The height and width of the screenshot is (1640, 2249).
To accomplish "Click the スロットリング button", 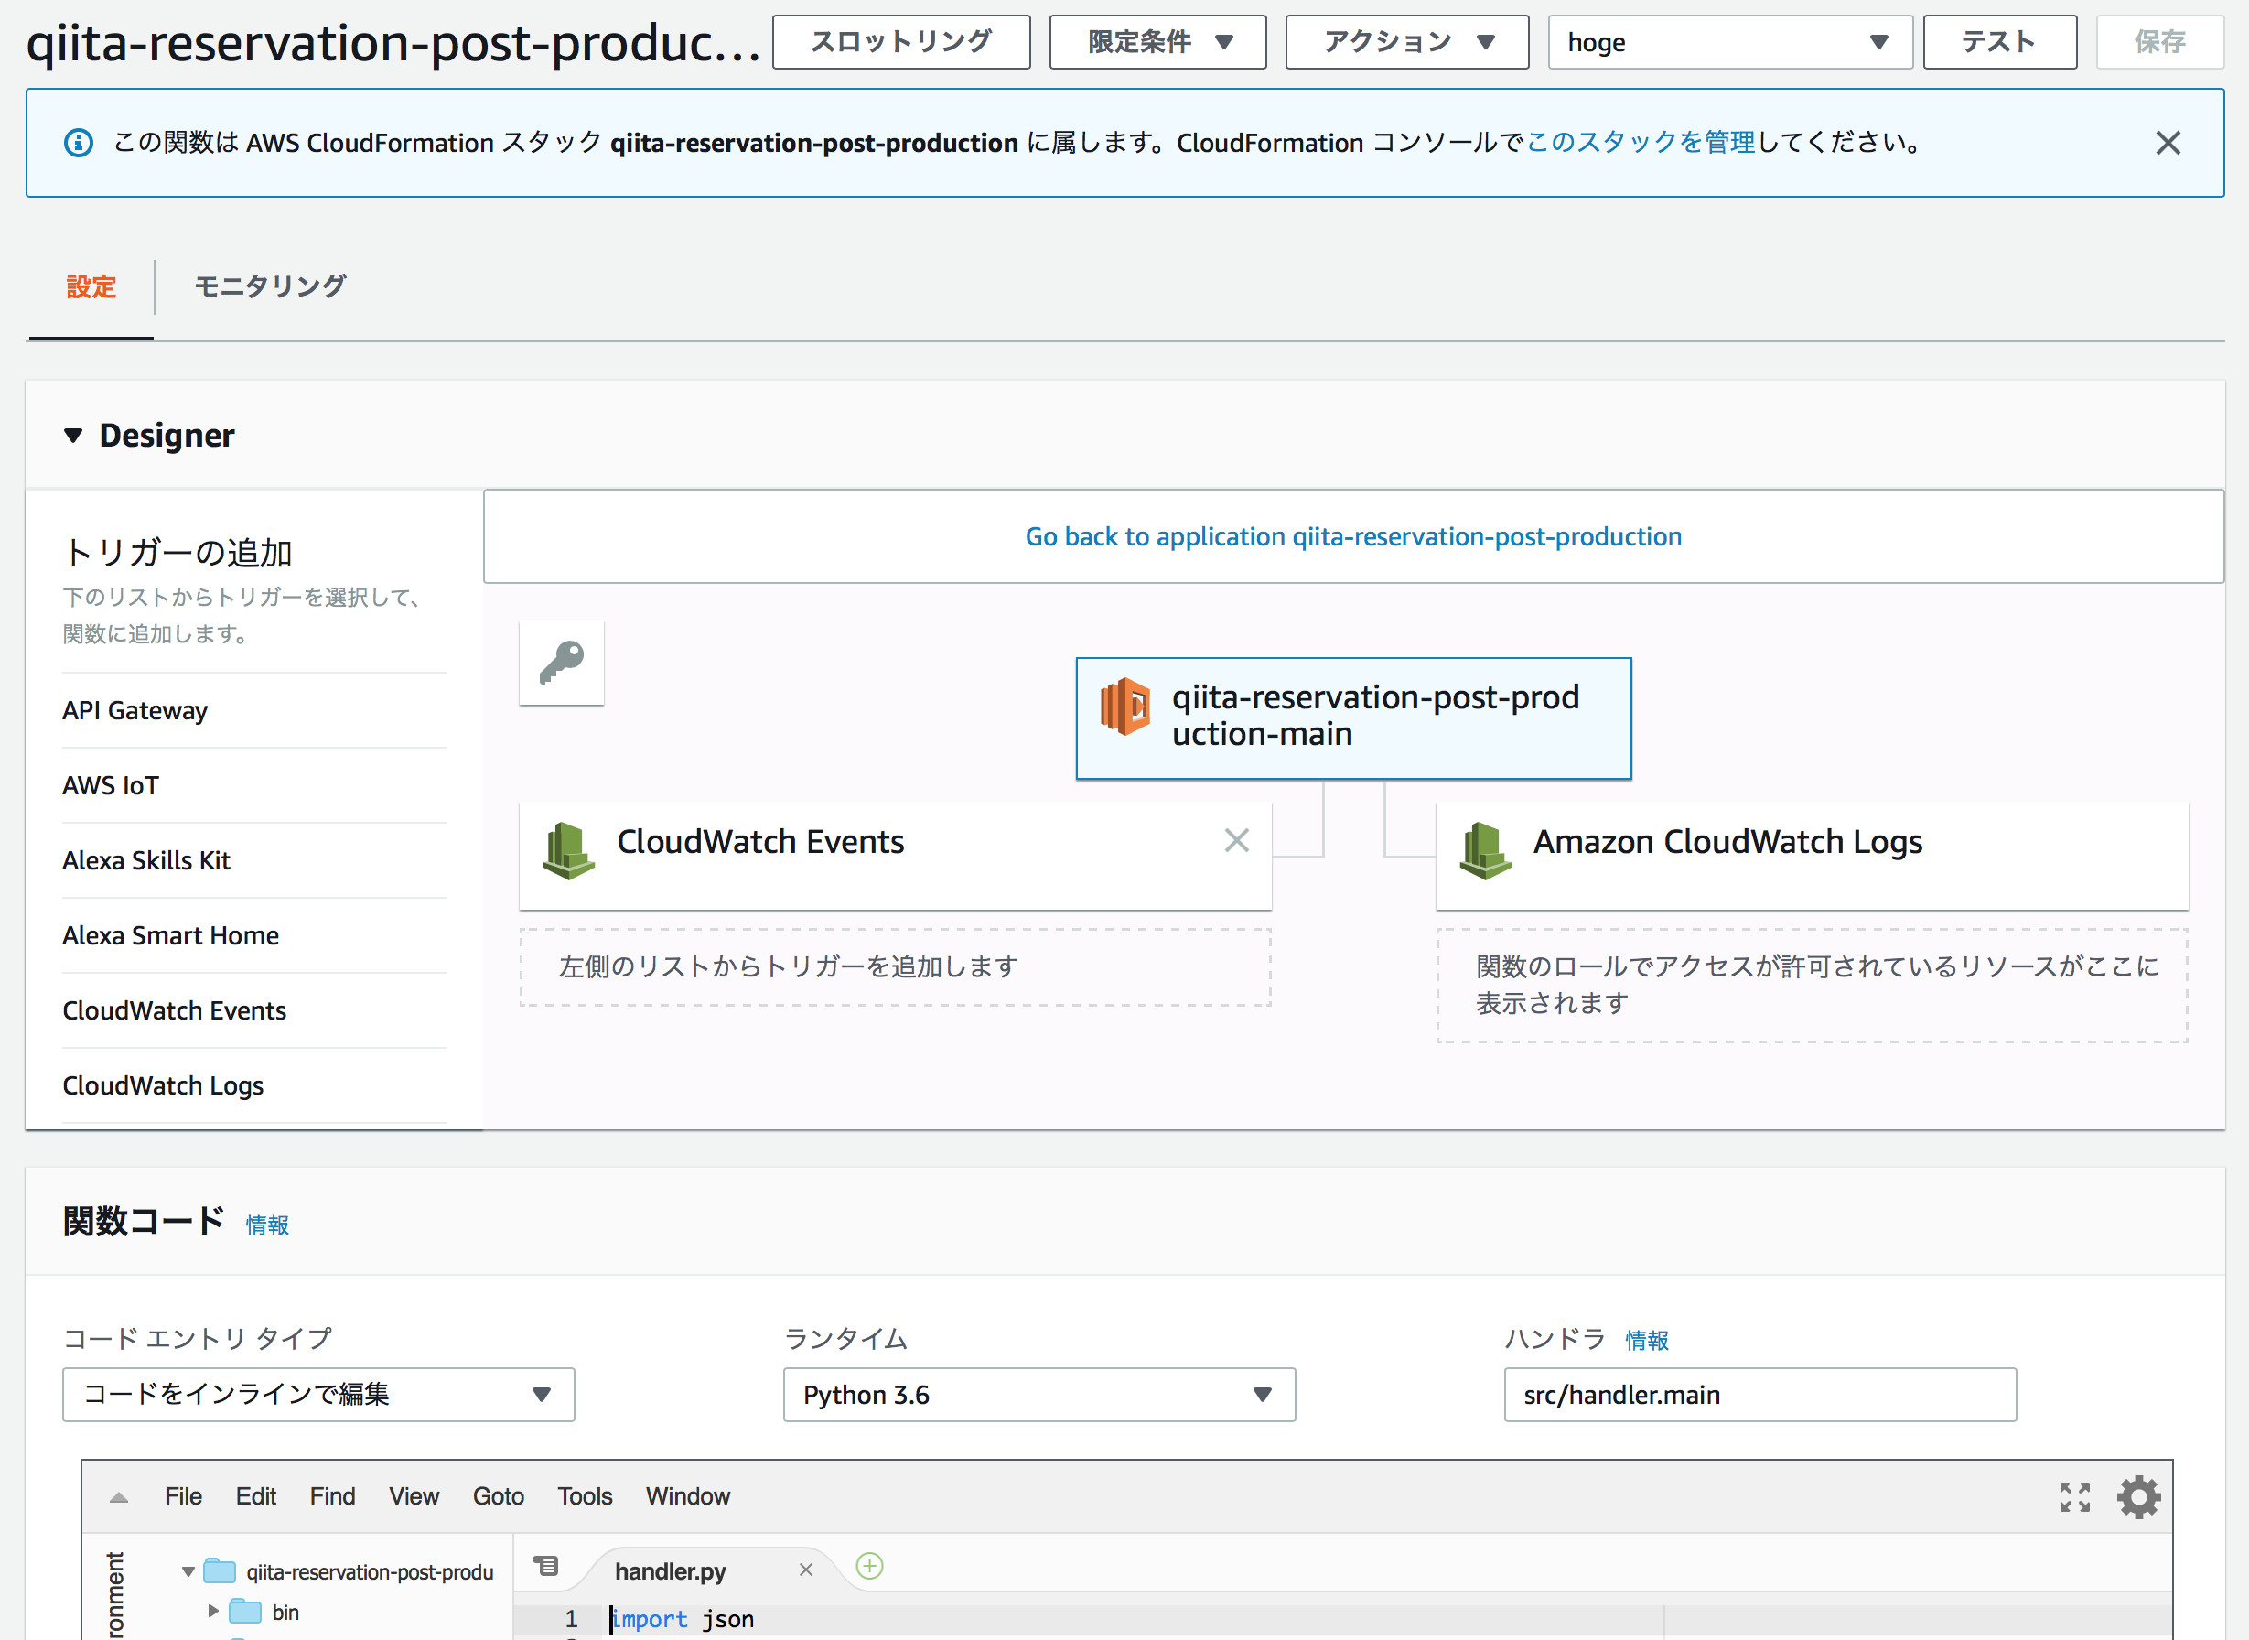I will click(x=901, y=42).
